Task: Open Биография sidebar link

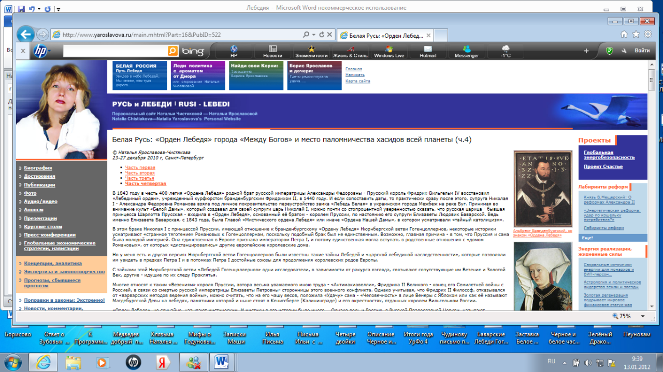Action: [x=38, y=168]
